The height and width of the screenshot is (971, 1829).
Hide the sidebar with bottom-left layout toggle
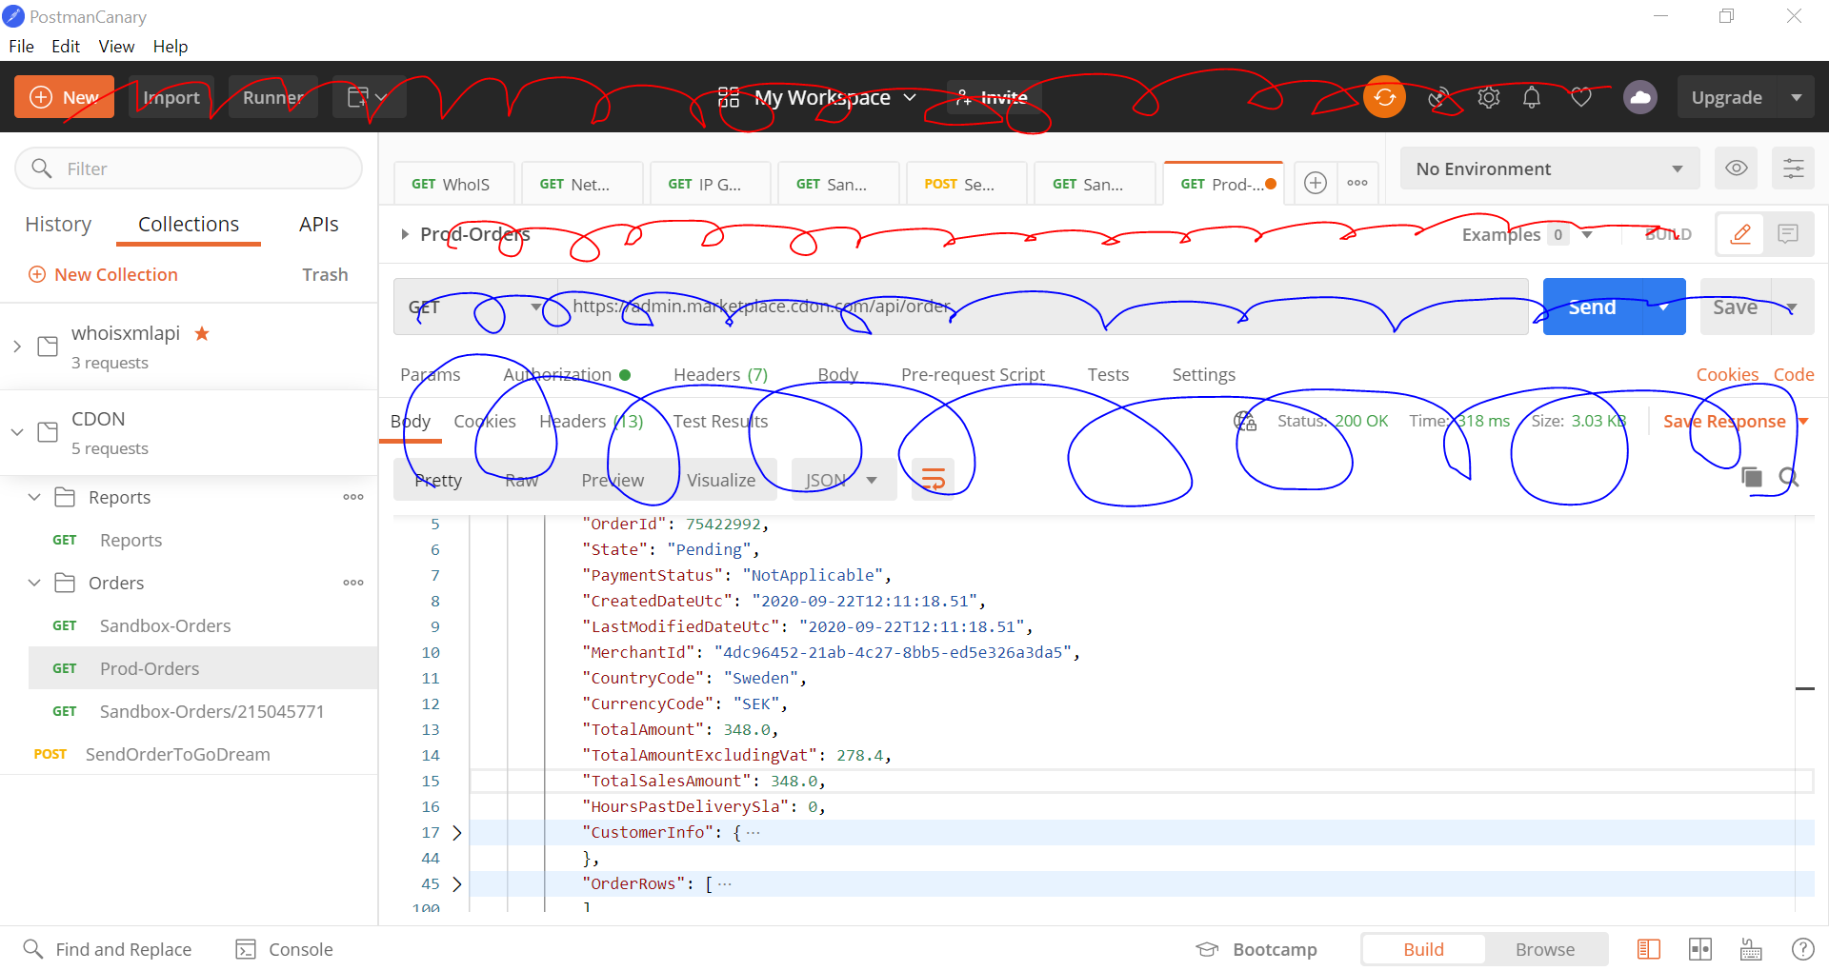pos(1649,948)
